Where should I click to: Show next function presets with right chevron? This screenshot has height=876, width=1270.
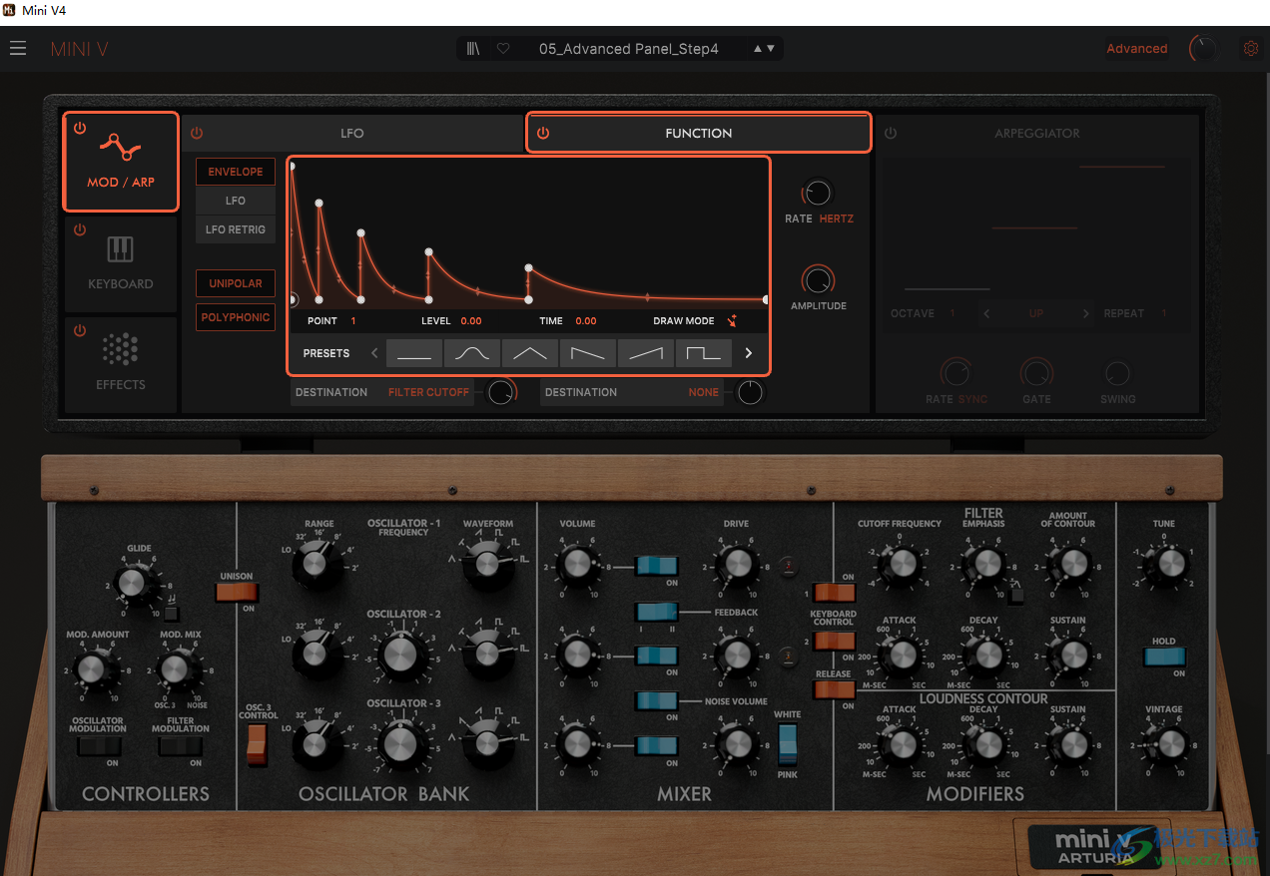point(749,353)
